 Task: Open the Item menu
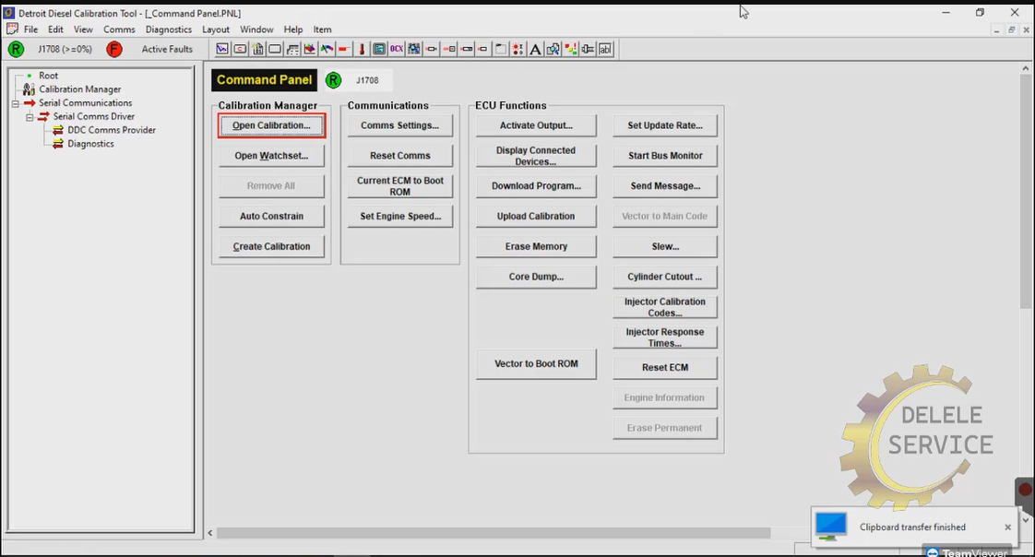[x=322, y=30]
